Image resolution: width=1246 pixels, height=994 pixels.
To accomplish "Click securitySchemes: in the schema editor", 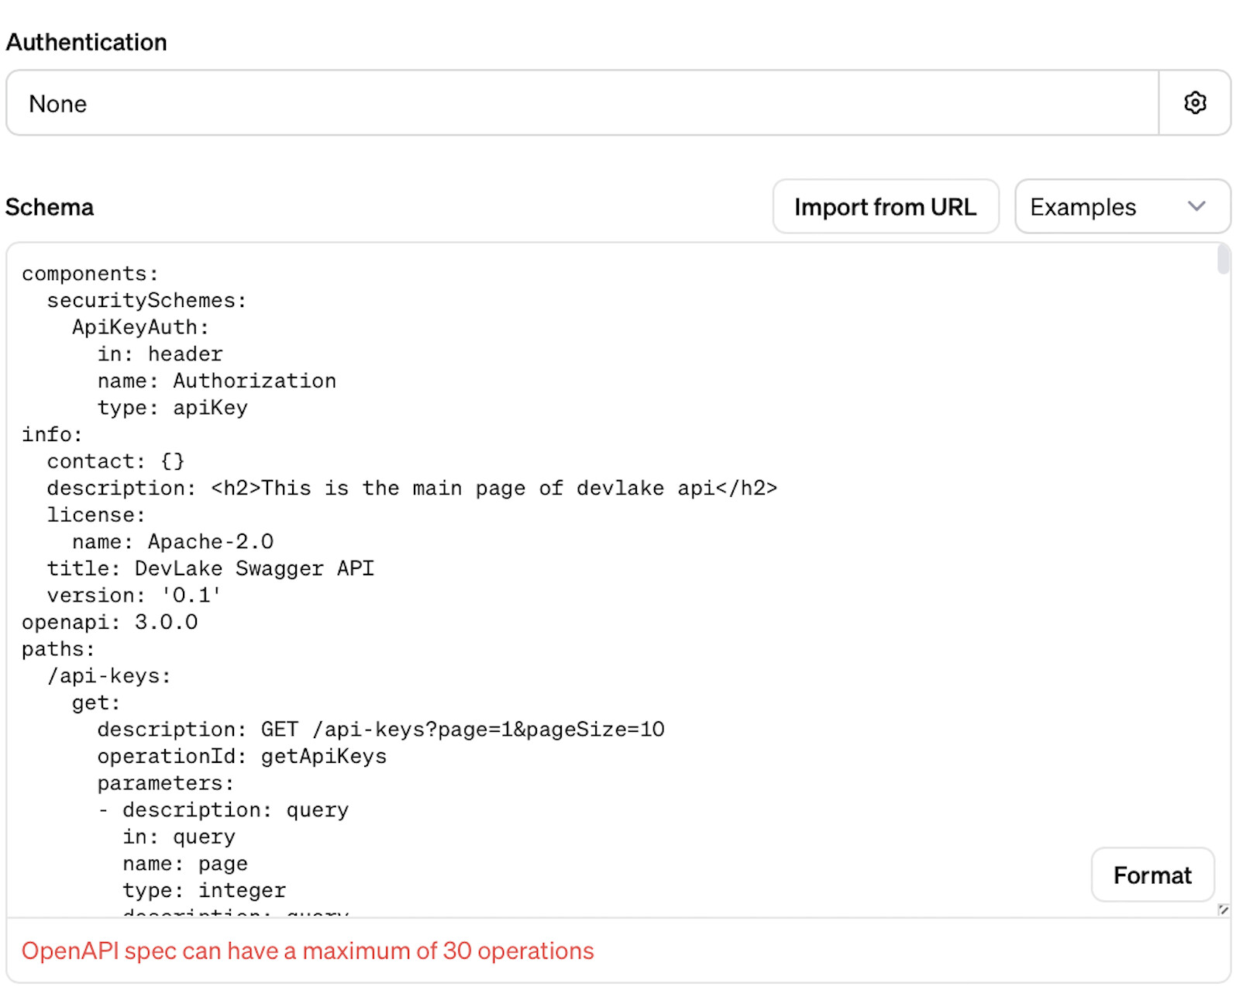I will pos(147,300).
